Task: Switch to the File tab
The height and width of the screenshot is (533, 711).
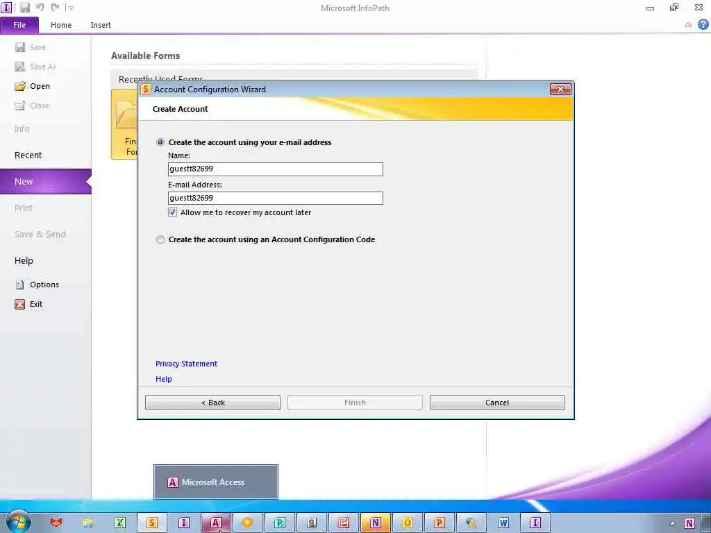Action: (x=19, y=25)
